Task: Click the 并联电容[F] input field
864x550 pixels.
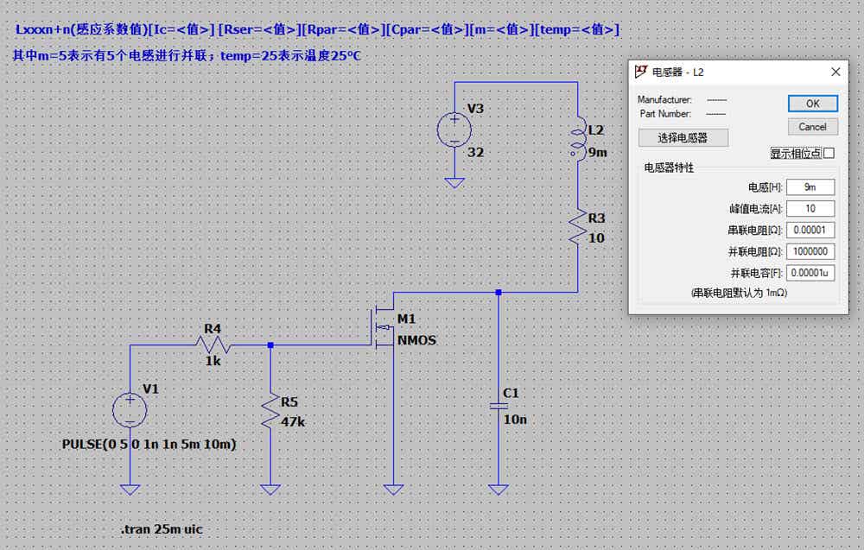Action: pos(810,273)
